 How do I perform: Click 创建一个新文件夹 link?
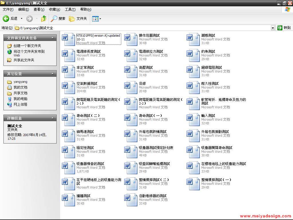[x=27, y=46]
